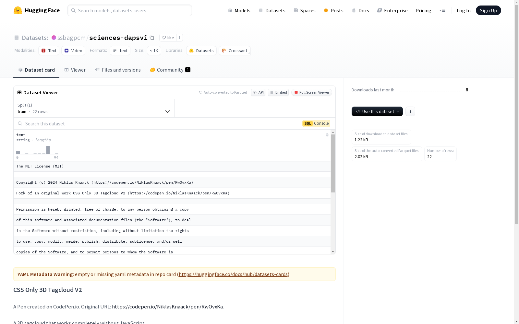The image size is (519, 324).
Task: Click the Datasets library tag
Action: [x=201, y=51]
